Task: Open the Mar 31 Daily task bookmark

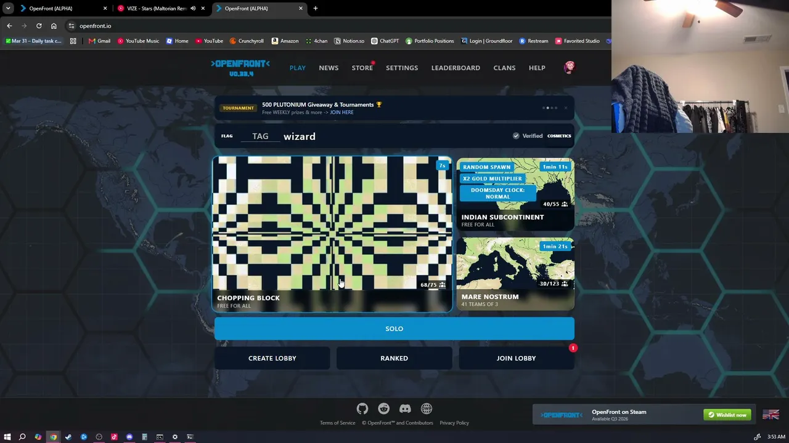Action: point(33,41)
